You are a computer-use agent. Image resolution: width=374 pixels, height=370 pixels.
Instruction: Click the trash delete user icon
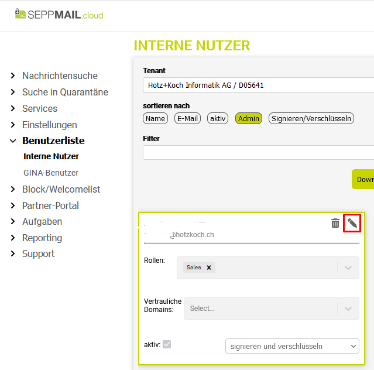pyautogui.click(x=335, y=223)
